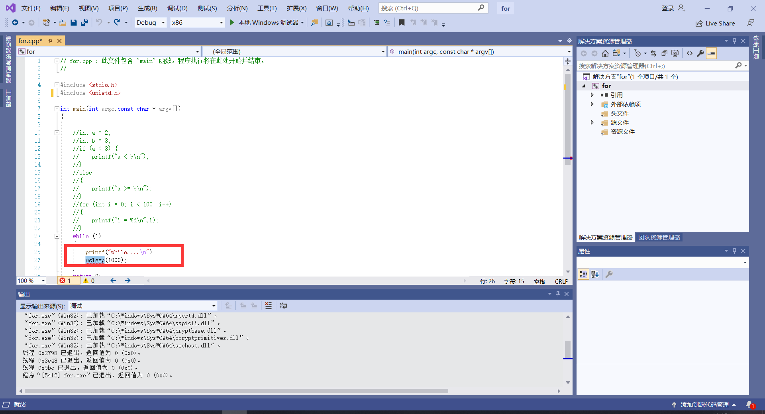765x414 pixels.
Task: Click the Clear All icon in Output panel
Action: [x=269, y=306]
